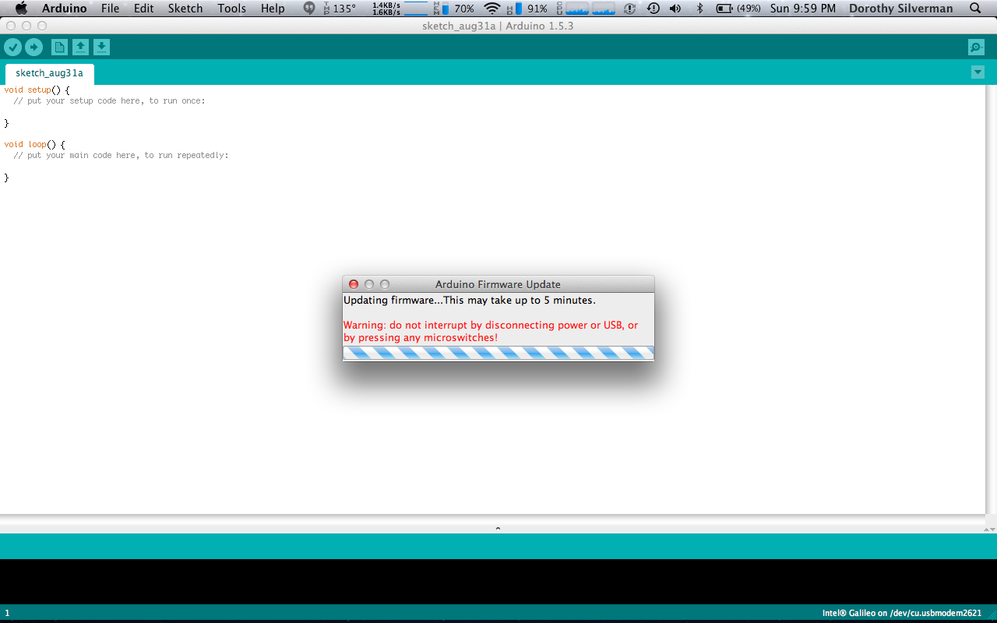
Task: Click the Time Machine clock icon
Action: pyautogui.click(x=654, y=9)
